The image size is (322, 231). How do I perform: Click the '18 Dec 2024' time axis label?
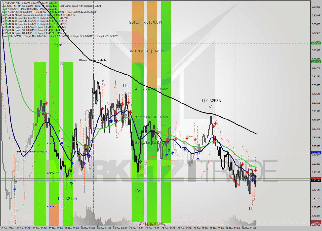7,228
